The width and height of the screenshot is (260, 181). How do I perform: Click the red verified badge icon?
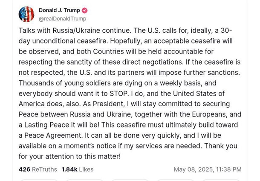(85, 10)
